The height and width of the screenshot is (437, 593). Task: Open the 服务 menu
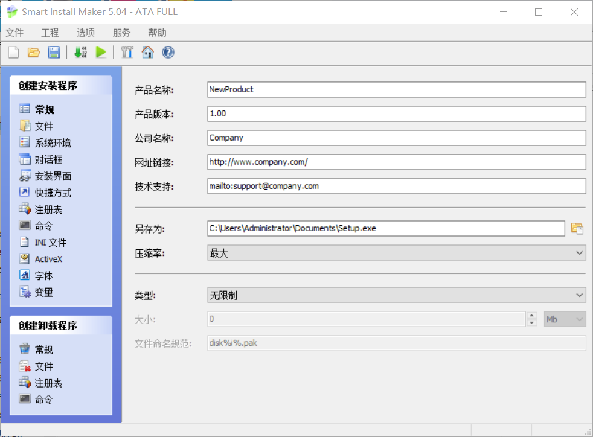[121, 33]
